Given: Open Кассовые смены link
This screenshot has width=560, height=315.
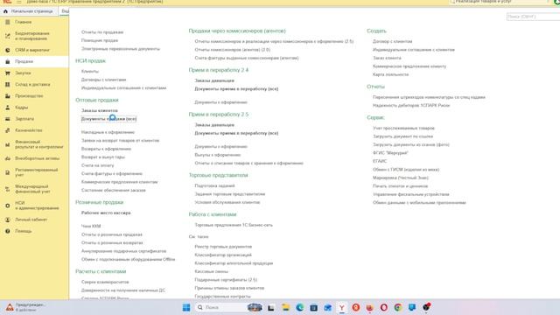Looking at the screenshot, I should (211, 271).
